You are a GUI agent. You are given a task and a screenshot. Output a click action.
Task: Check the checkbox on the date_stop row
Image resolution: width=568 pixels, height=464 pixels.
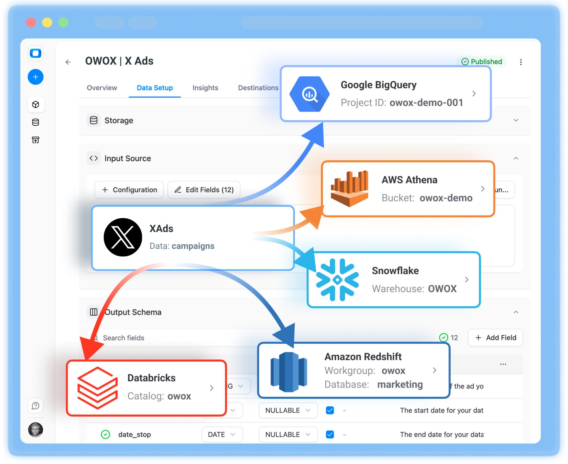tap(330, 434)
